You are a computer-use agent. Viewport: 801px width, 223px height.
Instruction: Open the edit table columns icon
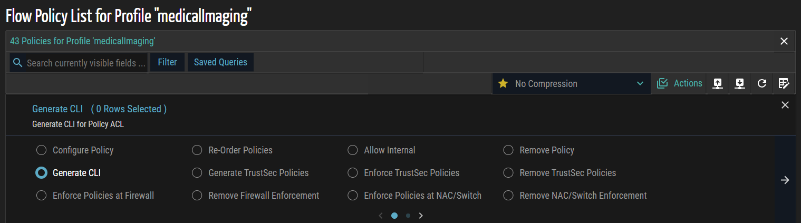[x=784, y=83]
